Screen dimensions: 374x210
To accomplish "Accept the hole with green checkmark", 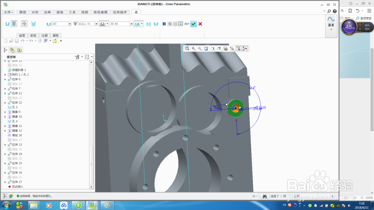I will pyautogui.click(x=193, y=24).
